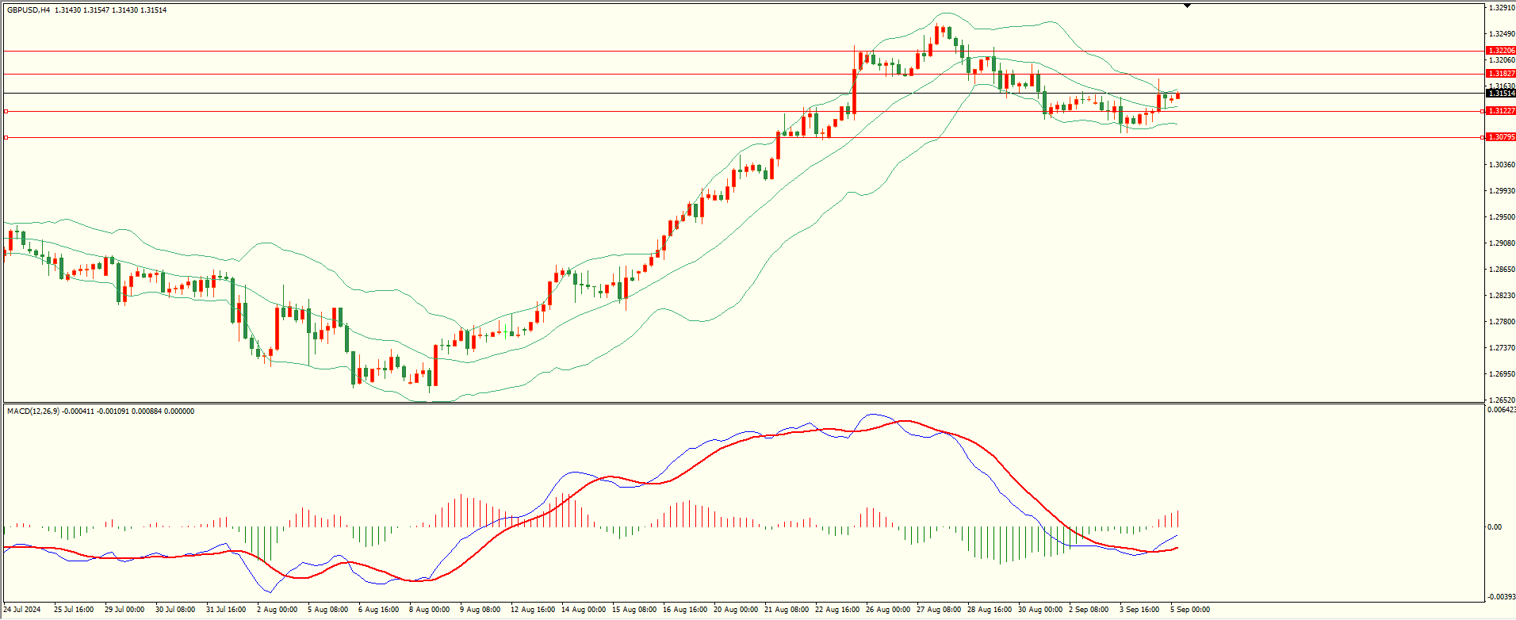
Task: Click the 1.32060 price axis label
Action: [x=1502, y=60]
